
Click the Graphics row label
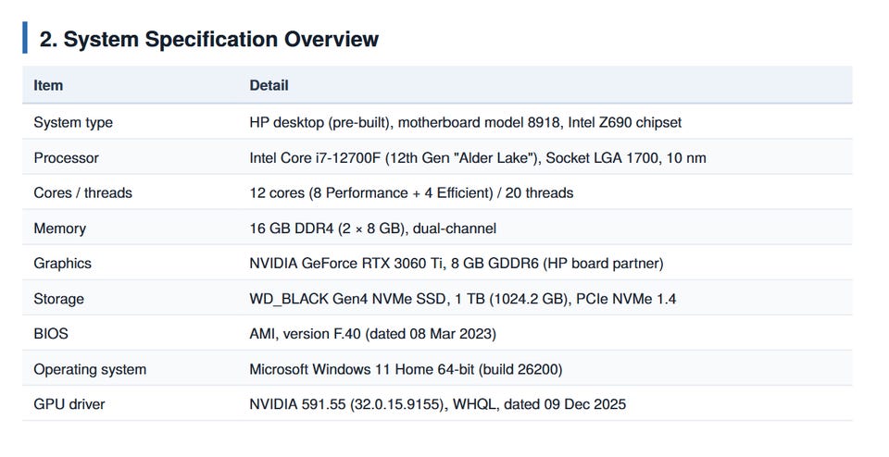click(62, 264)
